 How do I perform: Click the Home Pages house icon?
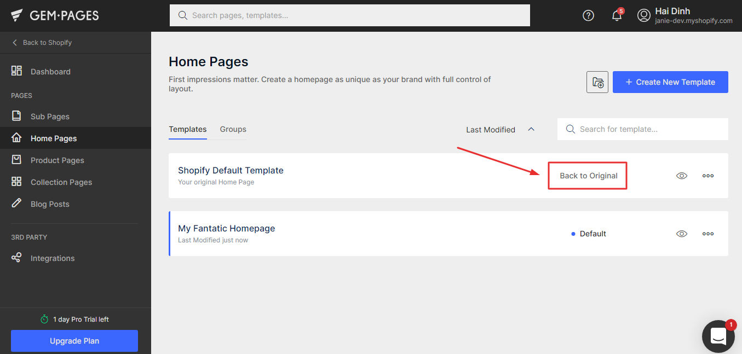(x=16, y=138)
